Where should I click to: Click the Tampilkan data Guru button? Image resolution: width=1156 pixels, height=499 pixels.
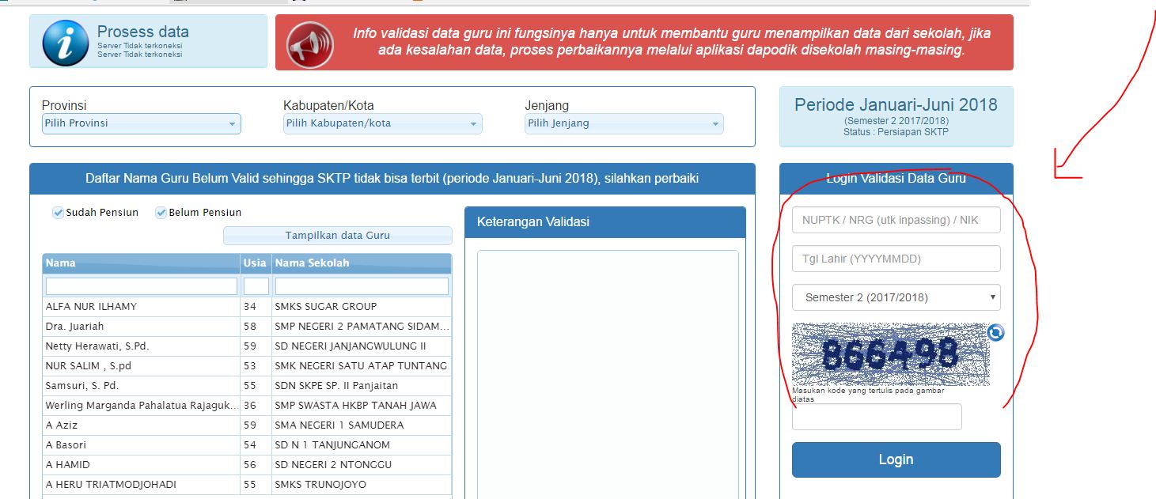pyautogui.click(x=338, y=236)
